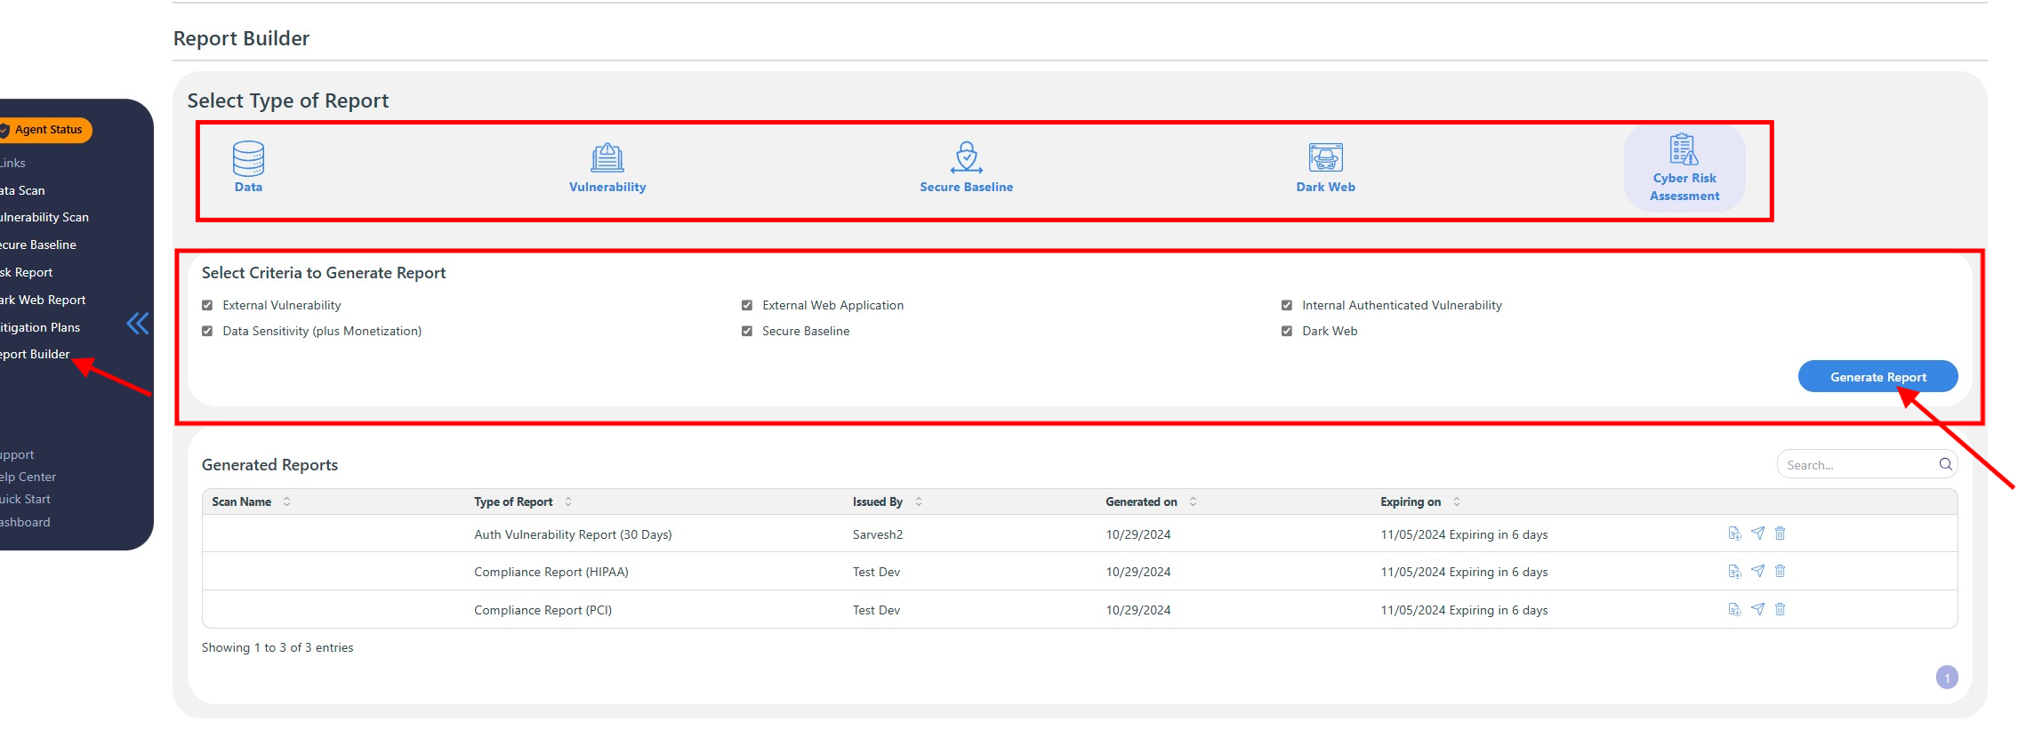2034x730 pixels.
Task: Send the Compliance Report (HIPAA)
Action: 1757,572
